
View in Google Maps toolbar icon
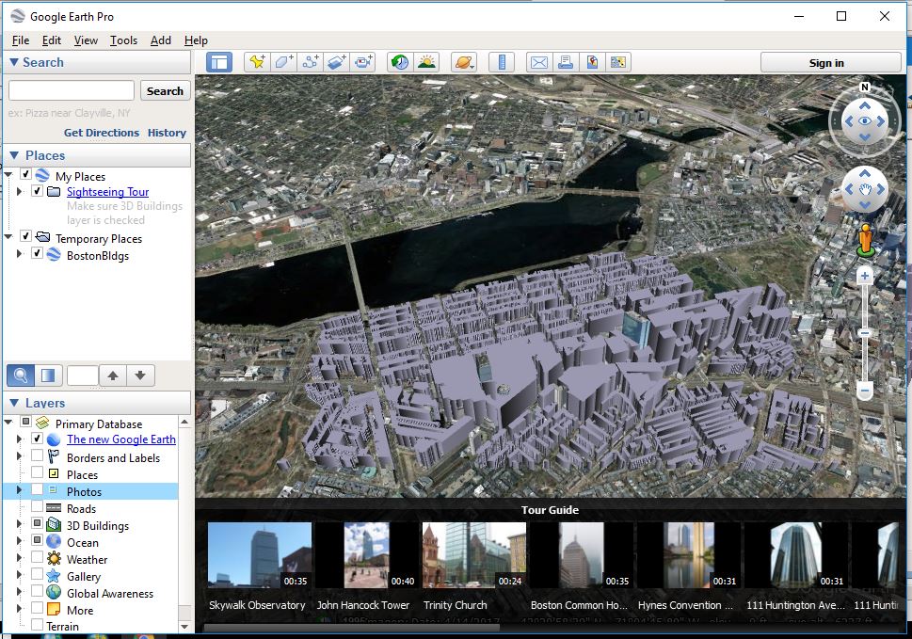pyautogui.click(x=618, y=62)
